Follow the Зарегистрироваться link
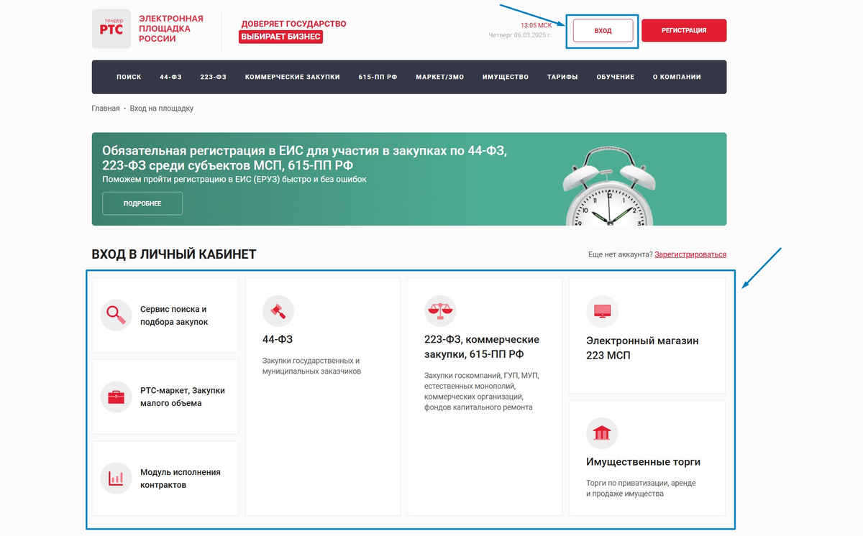This screenshot has height=536, width=863. click(x=690, y=254)
